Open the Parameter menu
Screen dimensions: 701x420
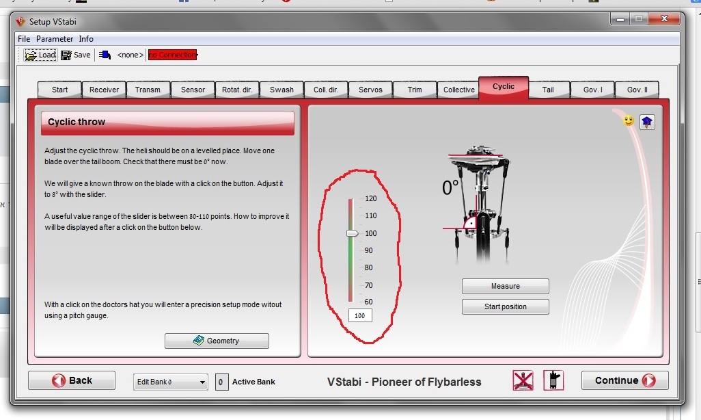55,39
